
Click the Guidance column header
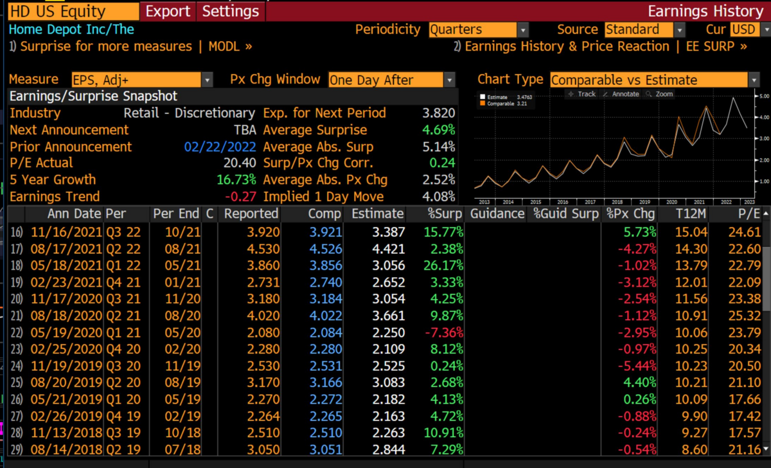[x=497, y=213]
